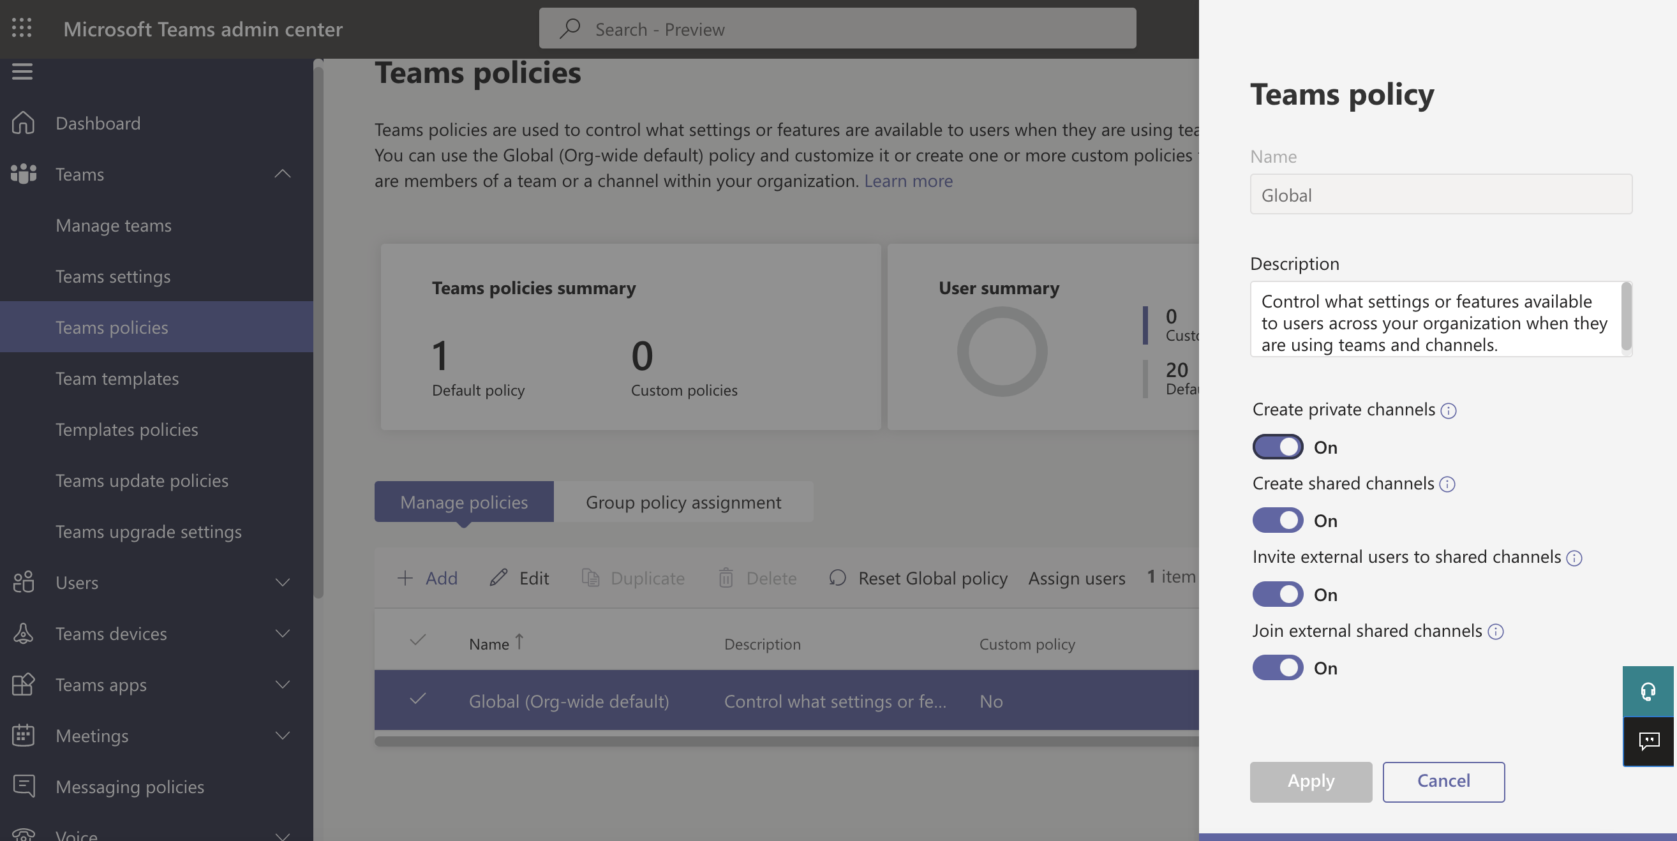The image size is (1677, 841).
Task: Open Global (Org-wide default) policy name
Action: [569, 701]
